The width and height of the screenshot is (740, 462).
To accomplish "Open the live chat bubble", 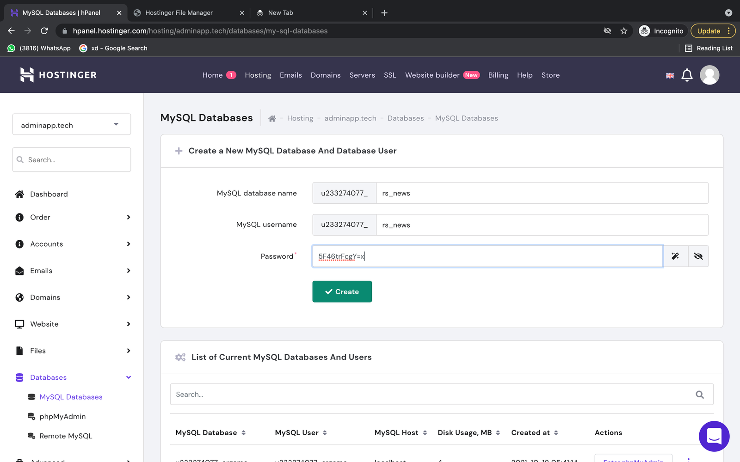I will [x=714, y=436].
